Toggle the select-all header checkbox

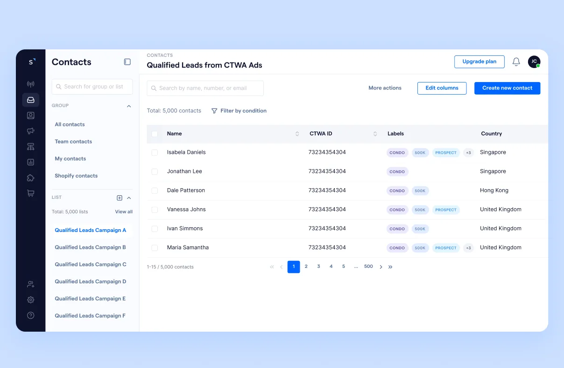pyautogui.click(x=155, y=134)
